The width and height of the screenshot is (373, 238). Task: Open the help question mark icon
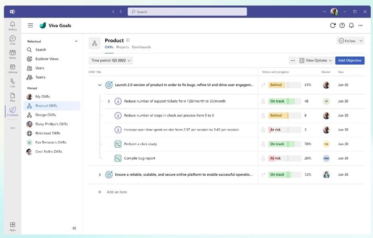342,26
